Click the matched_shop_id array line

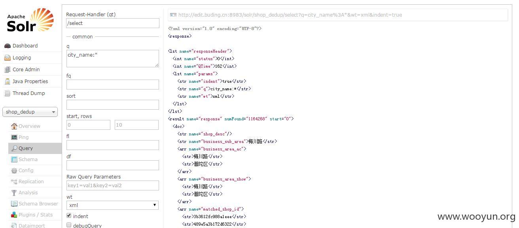pyautogui.click(x=210, y=209)
